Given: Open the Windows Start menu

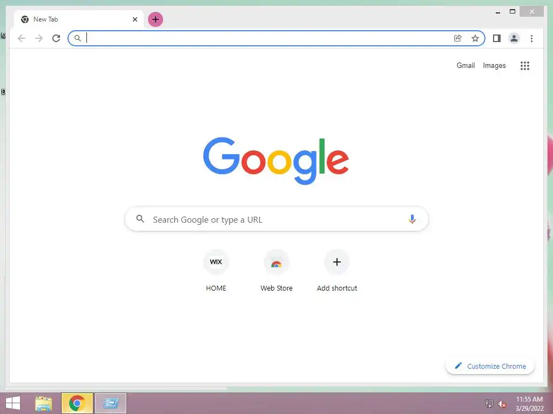Looking at the screenshot, I should [x=13, y=403].
